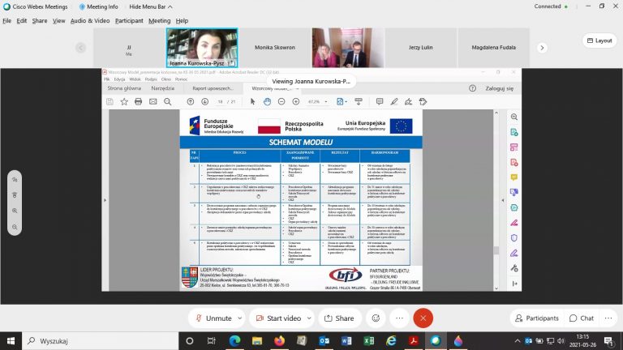Go to next page arrow in Acrobat
Viewport: 623px width, 350px height.
(x=205, y=102)
